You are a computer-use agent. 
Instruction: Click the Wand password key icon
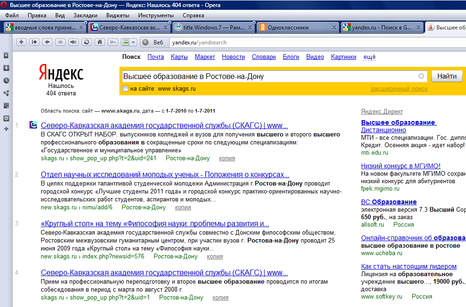tap(113, 42)
